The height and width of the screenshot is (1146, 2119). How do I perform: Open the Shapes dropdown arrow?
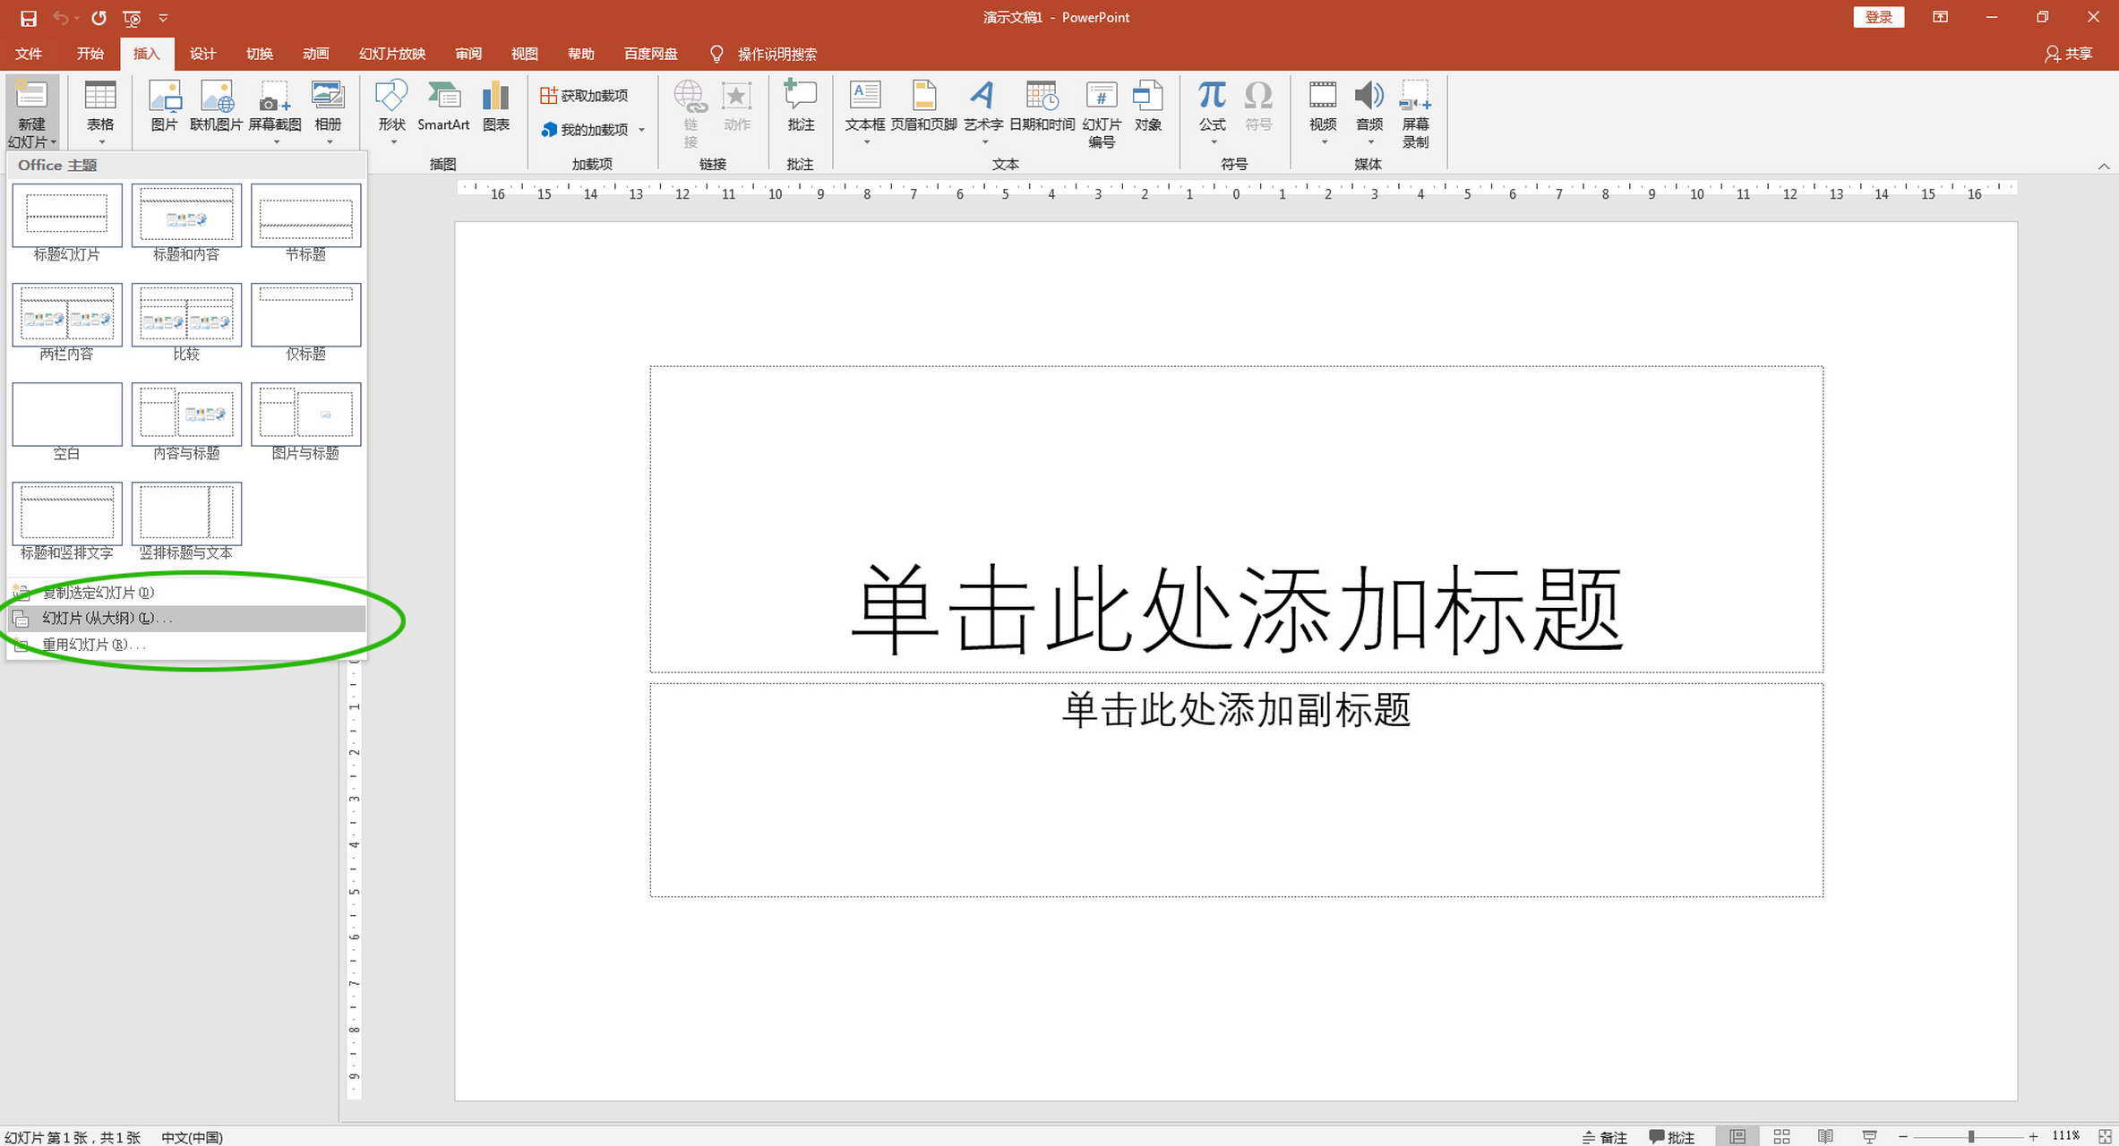point(391,140)
